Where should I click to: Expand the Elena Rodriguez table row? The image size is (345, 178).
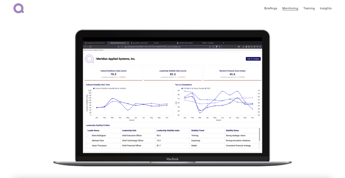[88, 135]
